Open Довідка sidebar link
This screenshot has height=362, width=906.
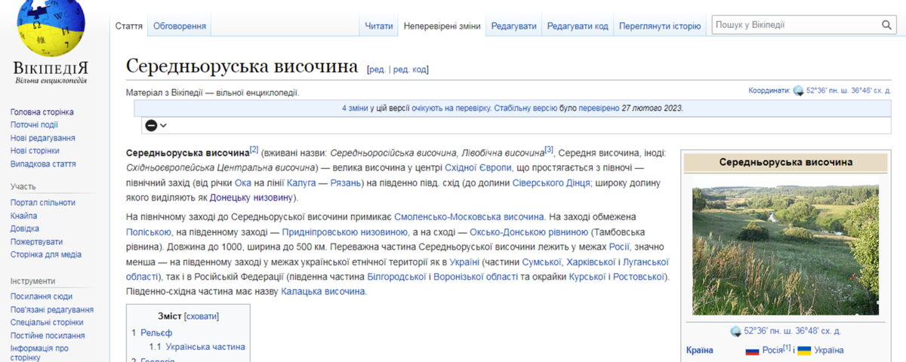[x=25, y=229]
